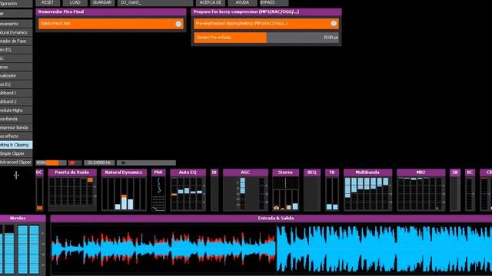
Task: Toggle the Salida Hard Limit switch
Action: [178, 24]
